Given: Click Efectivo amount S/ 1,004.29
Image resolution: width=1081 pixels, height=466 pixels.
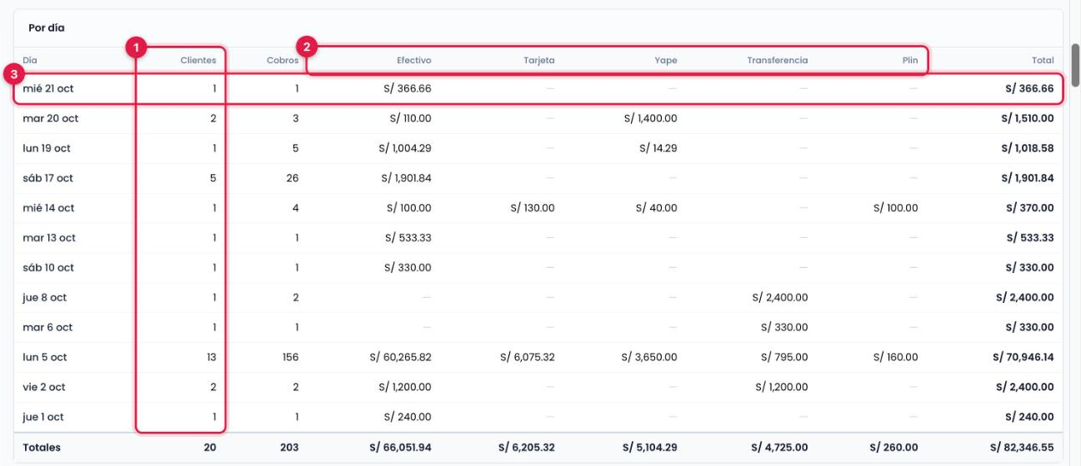Looking at the screenshot, I should click(x=406, y=148).
